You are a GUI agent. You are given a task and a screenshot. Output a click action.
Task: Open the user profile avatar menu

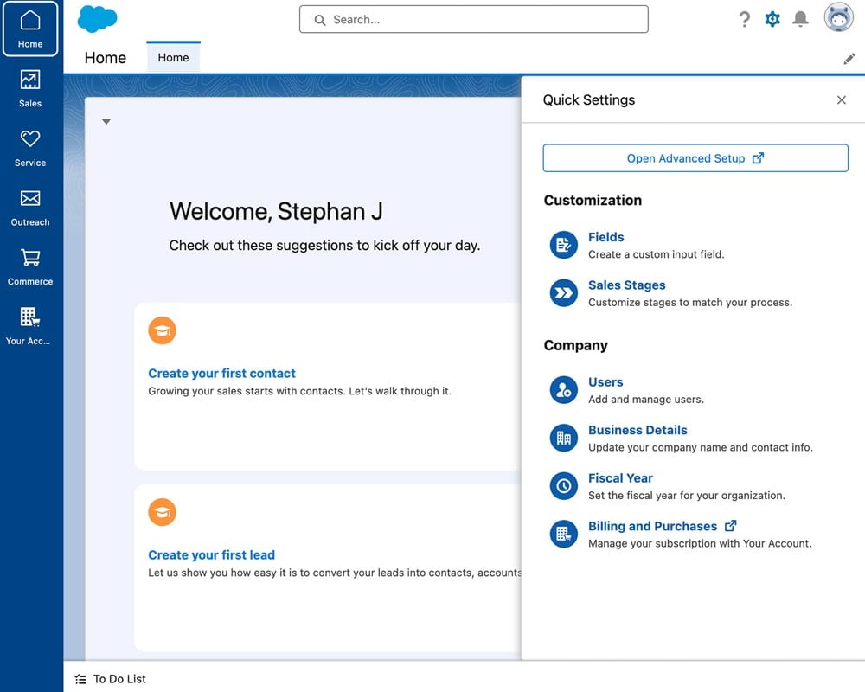coord(838,16)
